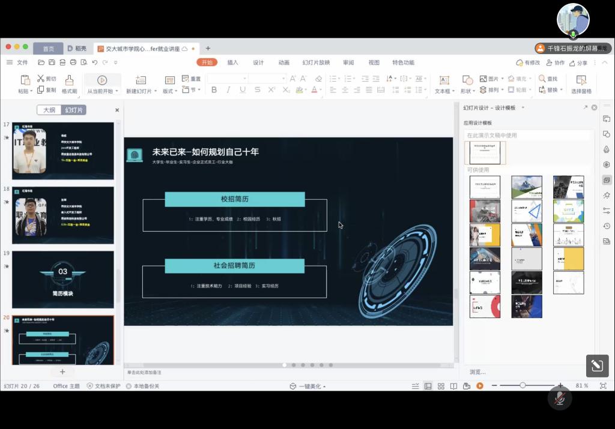Switch to the Animation (动画) ribbon tab
Screen dimensions: 615x429
pos(284,62)
